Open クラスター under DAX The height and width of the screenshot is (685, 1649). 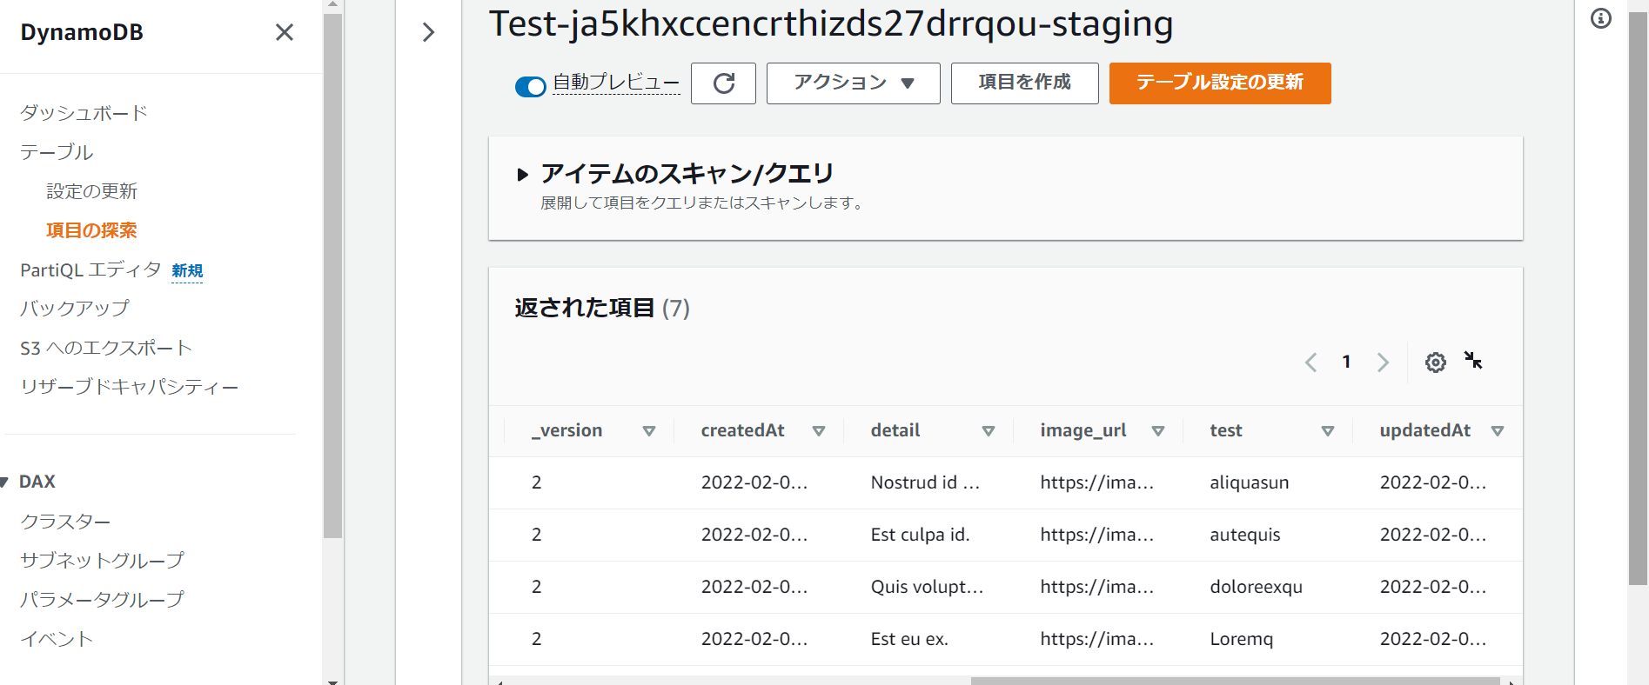65,522
